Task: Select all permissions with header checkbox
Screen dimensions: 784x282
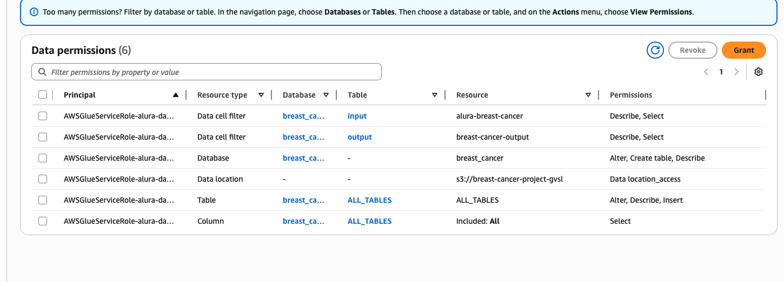Action: (x=43, y=95)
